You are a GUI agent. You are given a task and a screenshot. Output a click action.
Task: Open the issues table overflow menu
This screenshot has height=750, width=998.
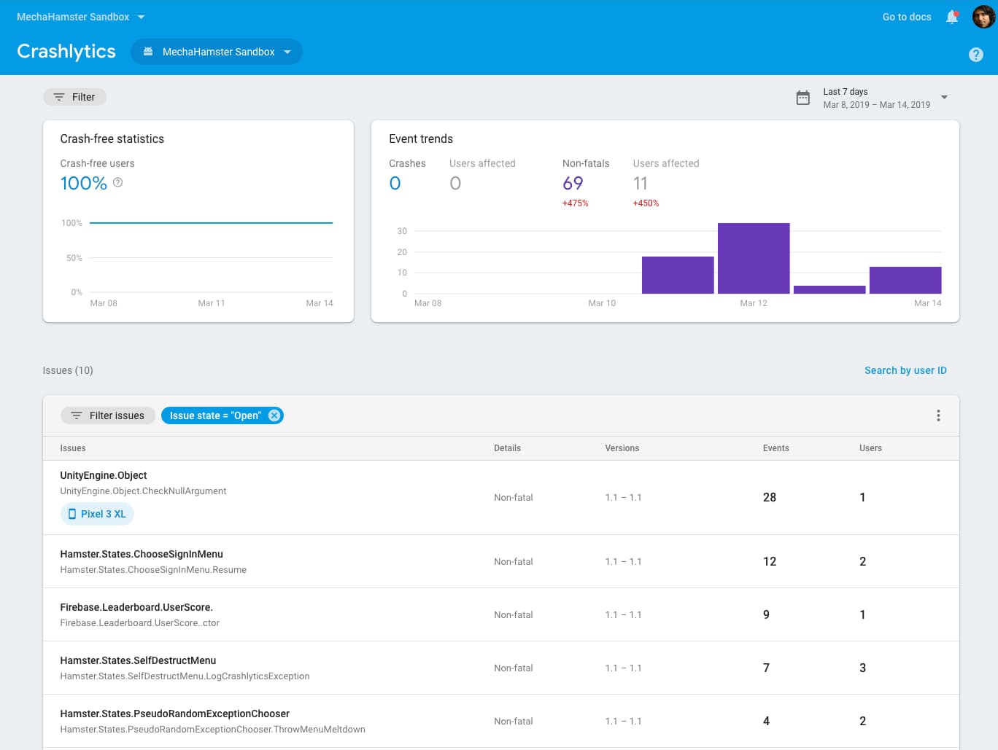(x=938, y=415)
